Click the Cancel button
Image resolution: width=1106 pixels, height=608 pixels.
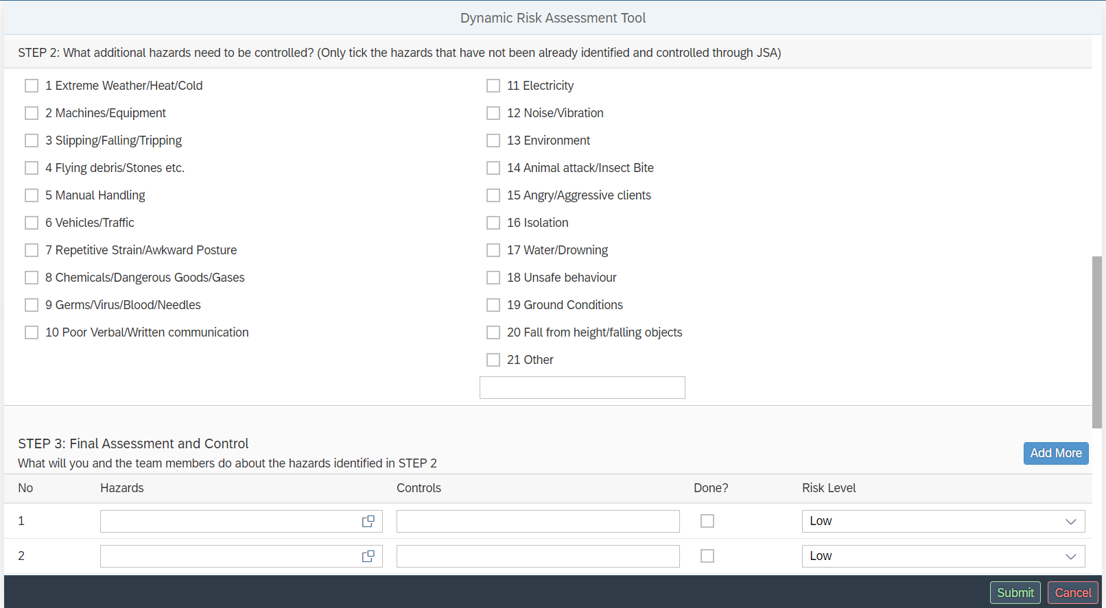pyautogui.click(x=1072, y=593)
